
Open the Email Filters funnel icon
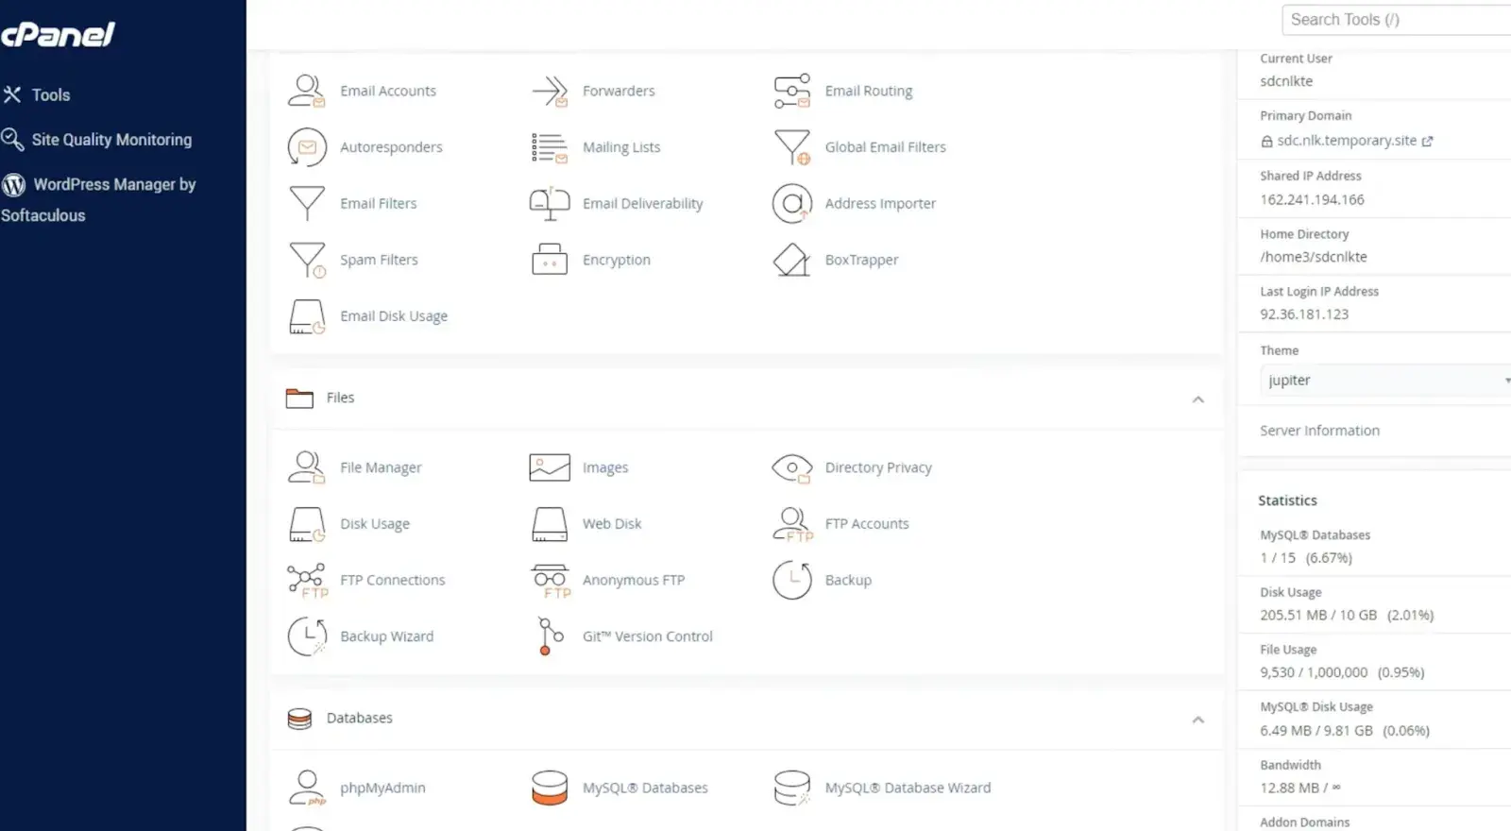pyautogui.click(x=307, y=203)
